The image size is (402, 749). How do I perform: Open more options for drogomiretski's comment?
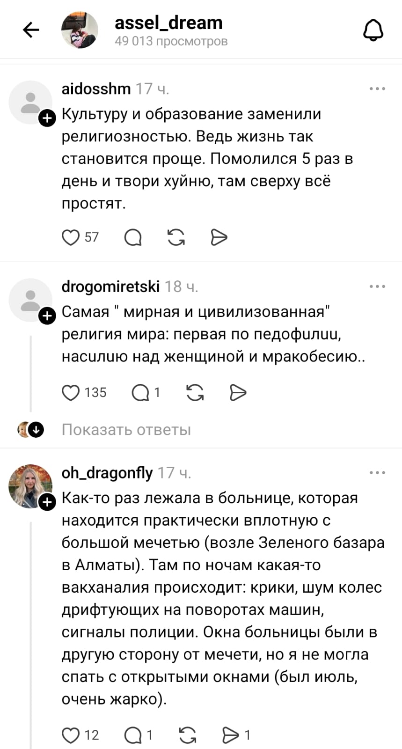coord(377,286)
